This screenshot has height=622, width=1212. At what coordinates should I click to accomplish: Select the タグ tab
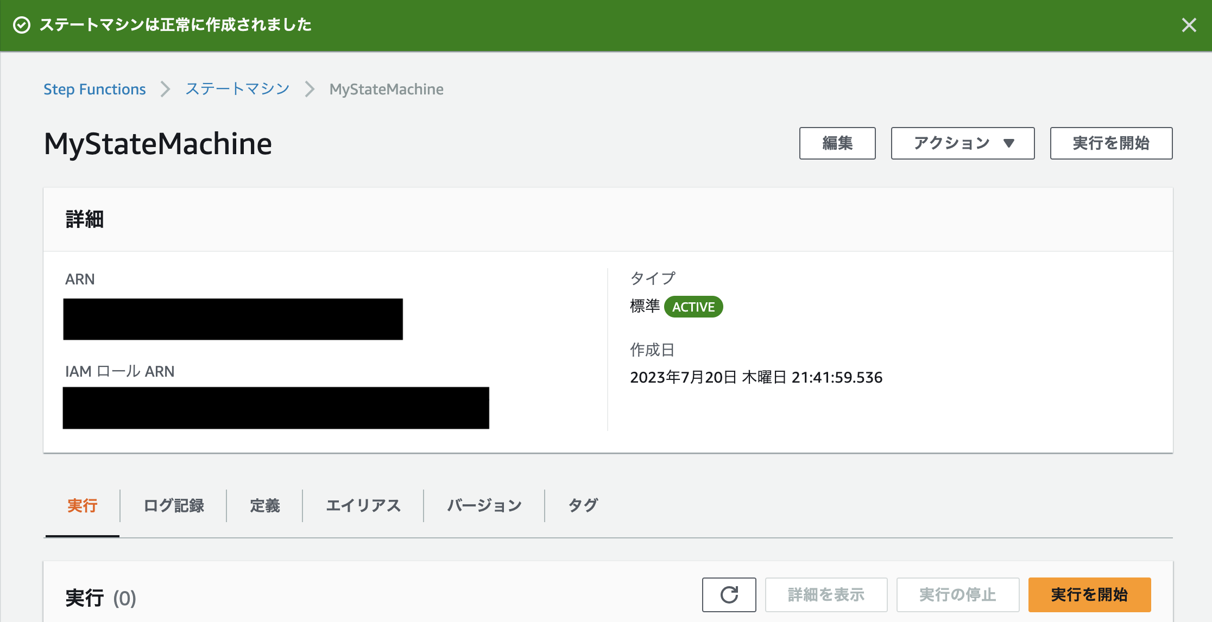pyautogui.click(x=583, y=505)
